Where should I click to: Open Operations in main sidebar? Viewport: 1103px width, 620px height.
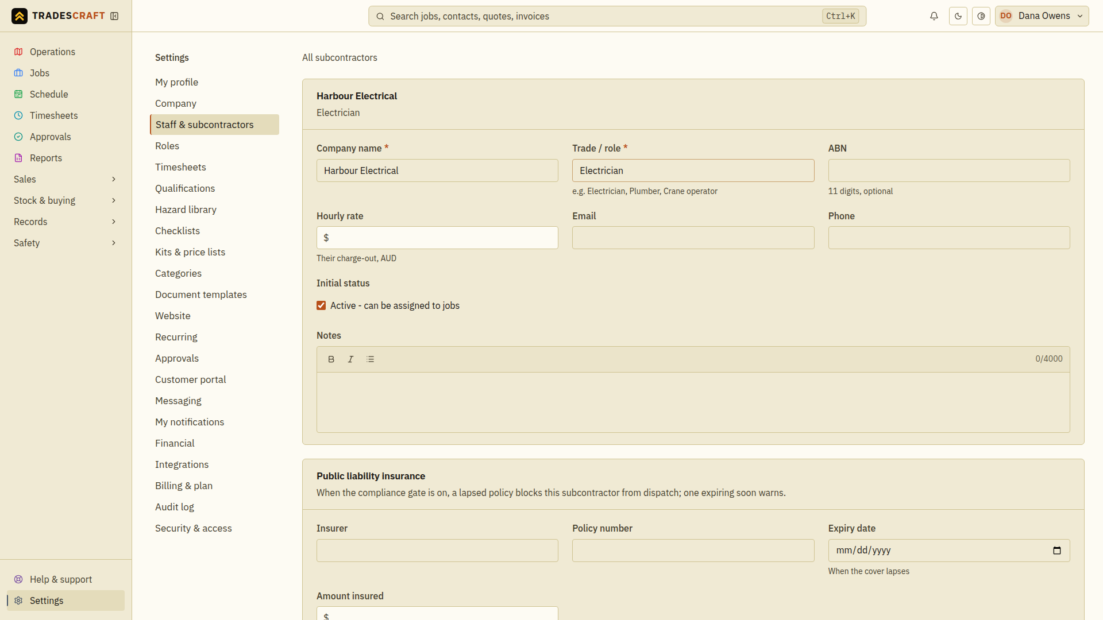click(x=65, y=52)
